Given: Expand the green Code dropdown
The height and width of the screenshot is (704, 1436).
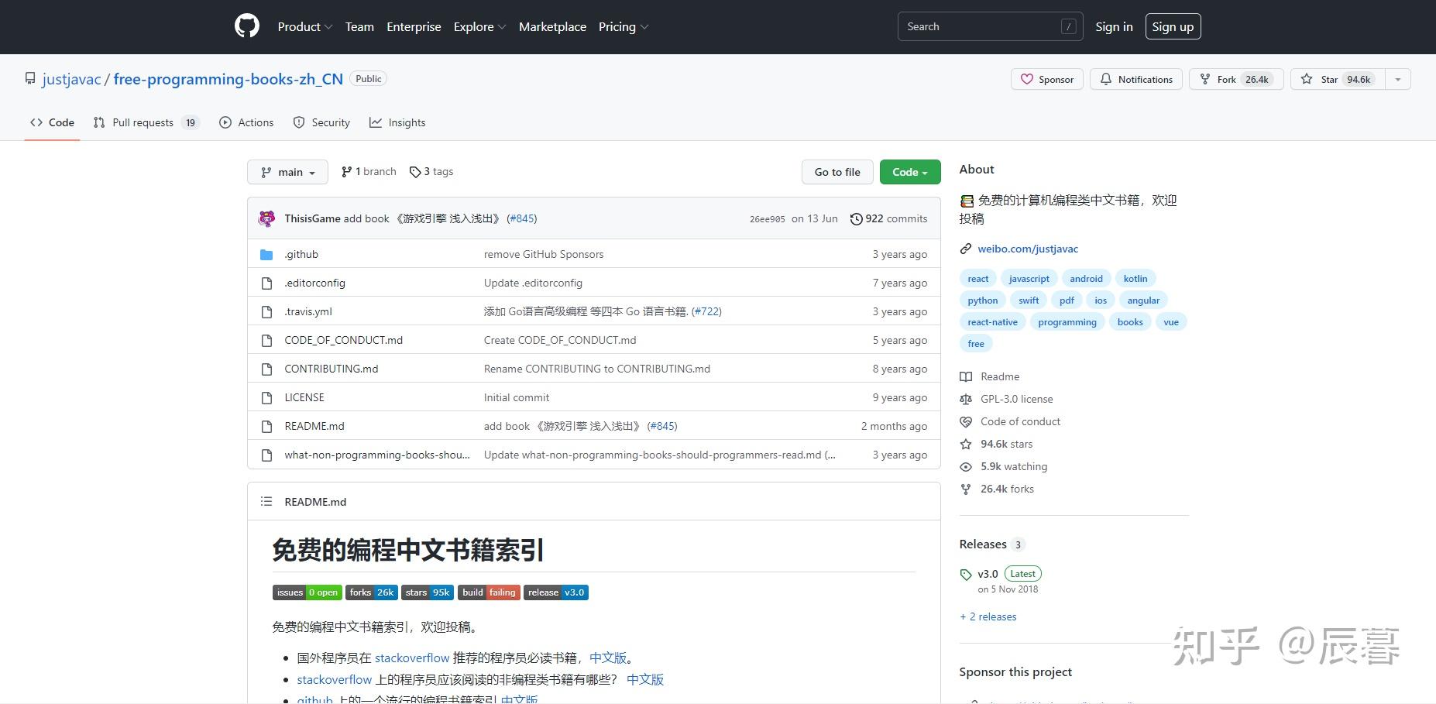Looking at the screenshot, I should (x=909, y=172).
